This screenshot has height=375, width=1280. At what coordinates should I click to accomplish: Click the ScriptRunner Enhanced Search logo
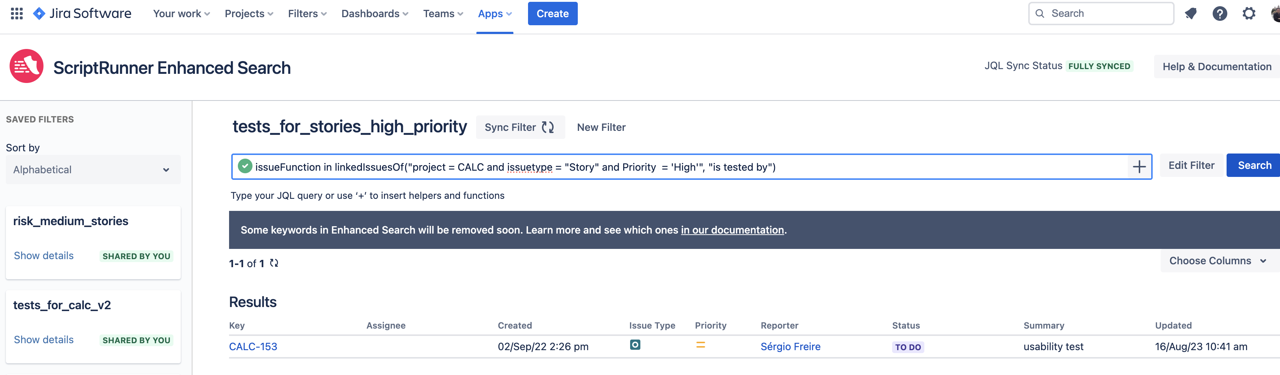26,66
